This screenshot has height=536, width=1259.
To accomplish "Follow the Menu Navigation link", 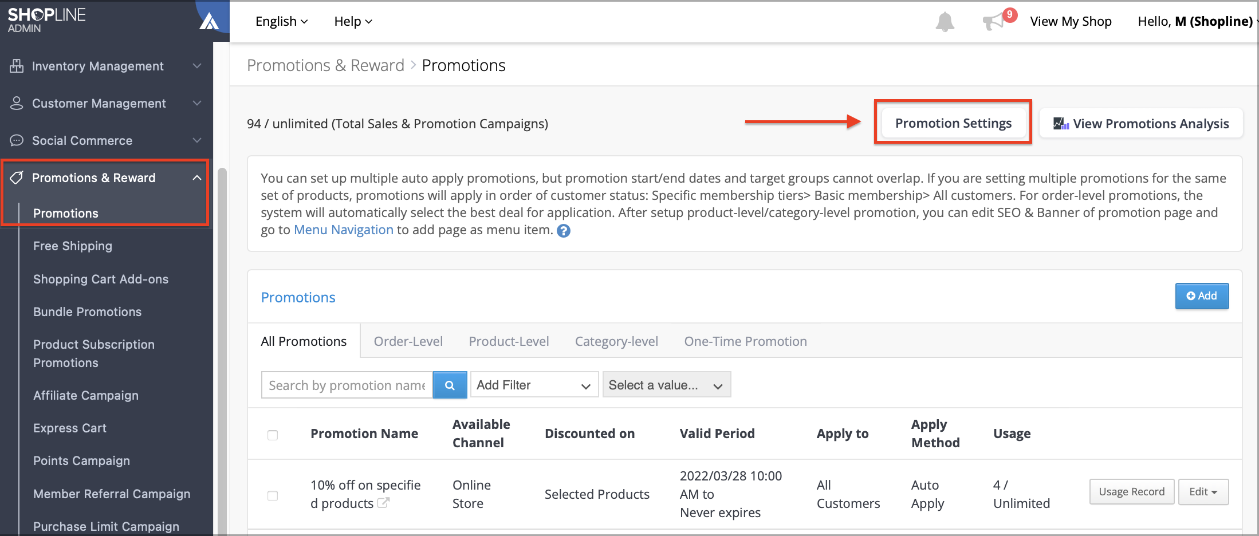I will point(344,230).
